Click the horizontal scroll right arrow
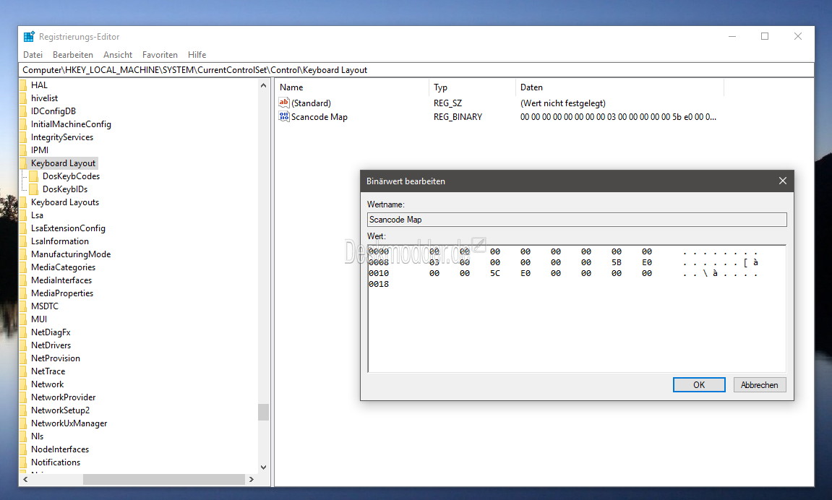832x500 pixels. point(252,479)
